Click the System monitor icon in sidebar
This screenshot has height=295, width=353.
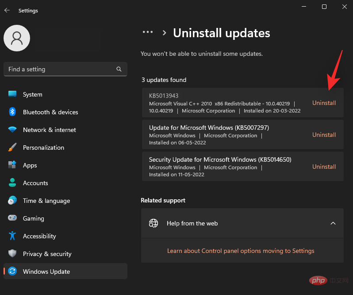[x=12, y=94]
